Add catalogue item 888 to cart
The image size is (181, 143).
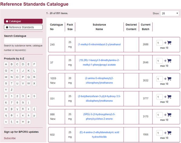168,115
